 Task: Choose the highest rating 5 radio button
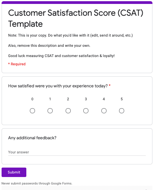121,111
